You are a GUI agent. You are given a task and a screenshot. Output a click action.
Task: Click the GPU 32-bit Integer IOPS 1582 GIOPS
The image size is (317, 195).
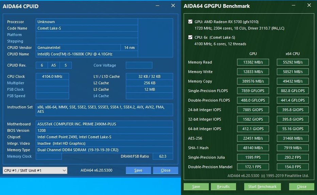[x=253, y=119]
